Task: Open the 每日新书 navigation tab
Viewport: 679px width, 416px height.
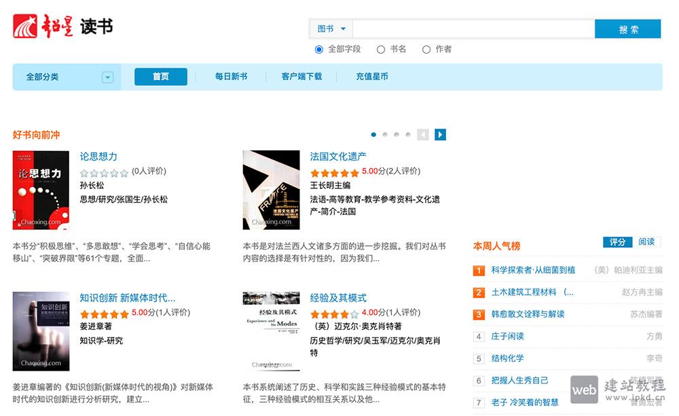Action: [x=230, y=77]
